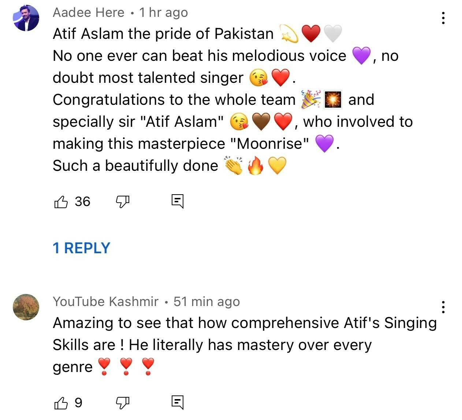Click the "1 hr ago" timestamp

pyautogui.click(x=163, y=12)
